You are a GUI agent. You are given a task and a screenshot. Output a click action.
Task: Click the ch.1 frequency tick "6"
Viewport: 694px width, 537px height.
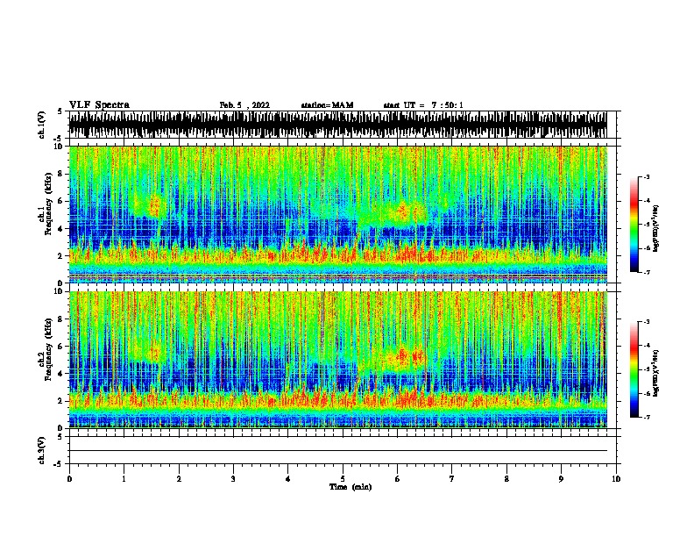(61, 201)
